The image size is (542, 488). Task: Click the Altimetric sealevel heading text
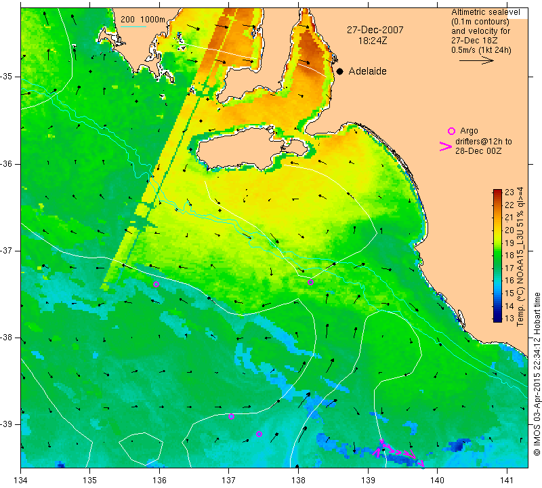coord(485,12)
